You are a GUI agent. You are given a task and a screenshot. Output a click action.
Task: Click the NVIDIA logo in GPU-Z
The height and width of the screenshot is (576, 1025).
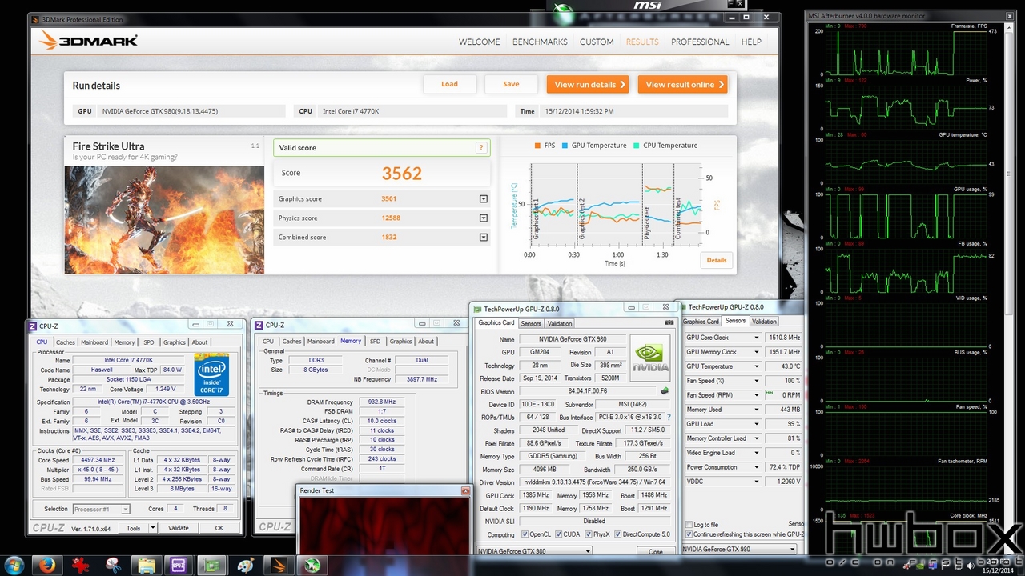click(649, 357)
